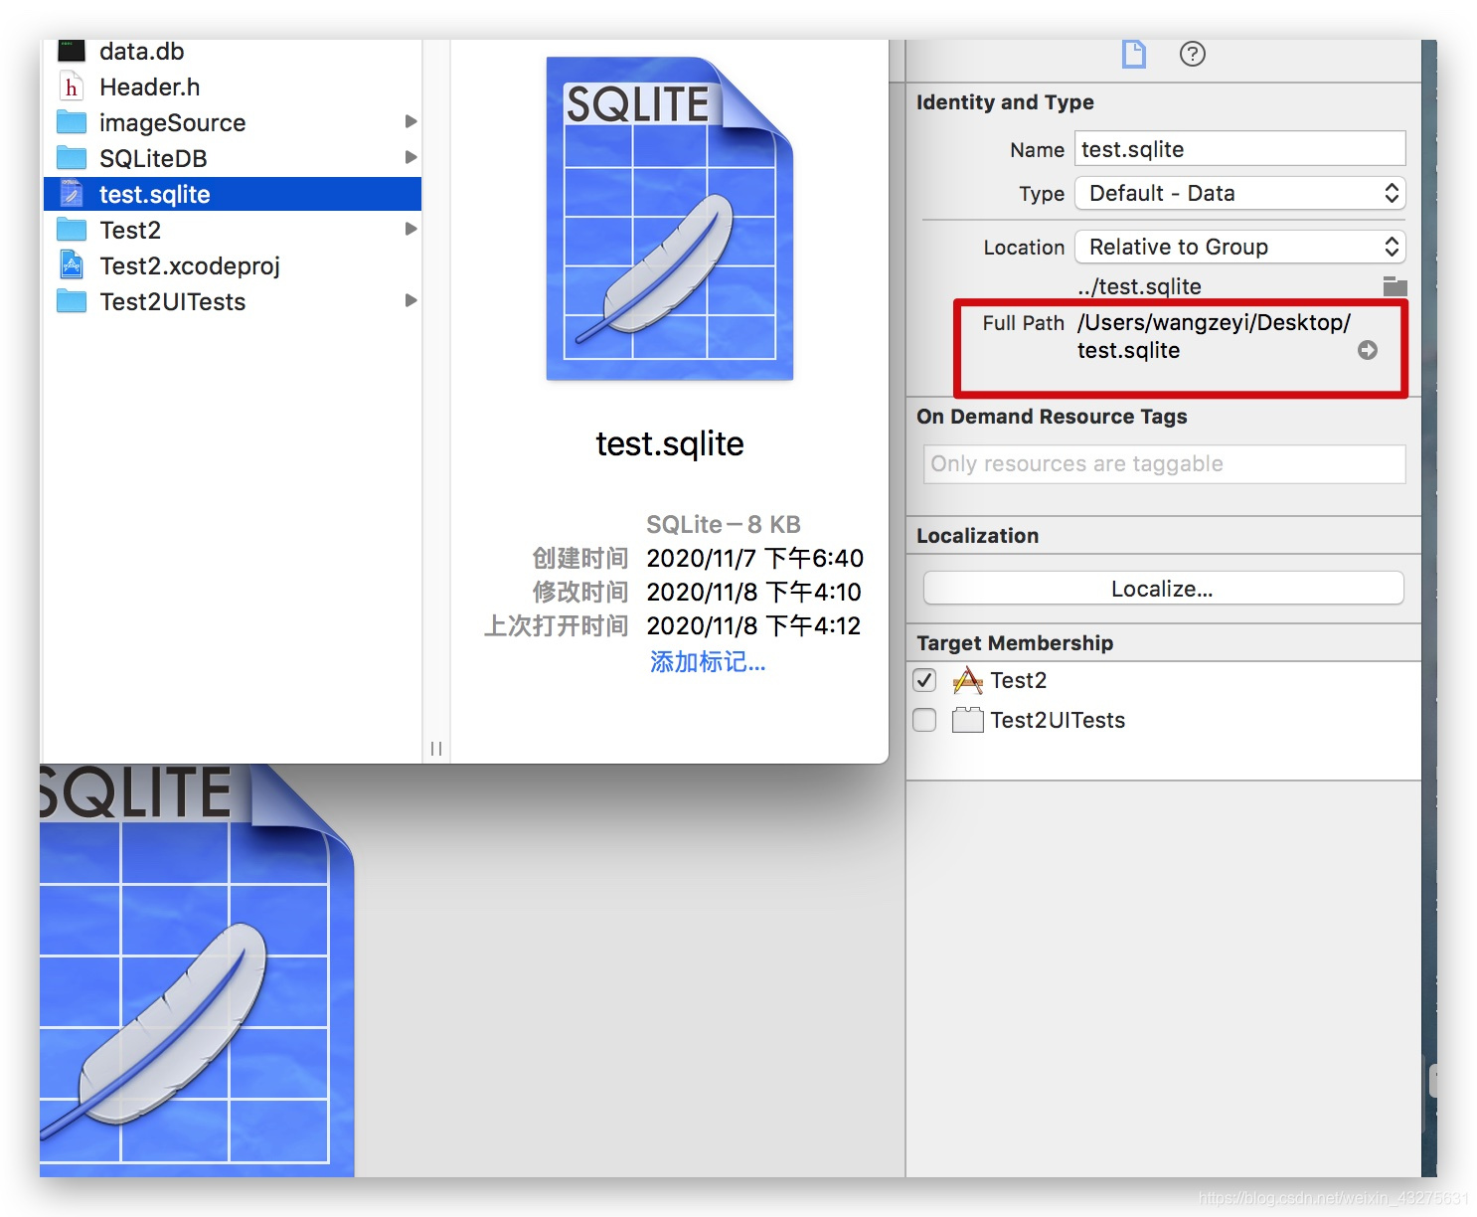Click the 修改时间 date 2020/11/8 下午4:10
Viewport: 1477px width, 1217px height.
coord(753,592)
